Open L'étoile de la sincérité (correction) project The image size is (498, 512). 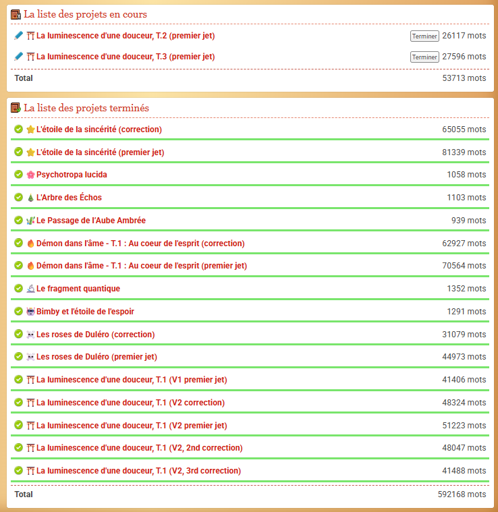click(x=99, y=130)
